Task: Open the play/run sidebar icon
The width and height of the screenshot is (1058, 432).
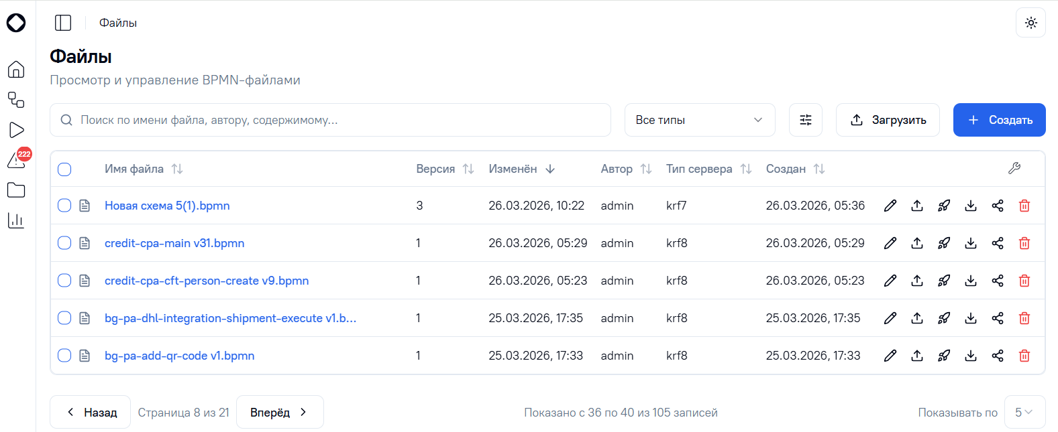Action: tap(16, 130)
